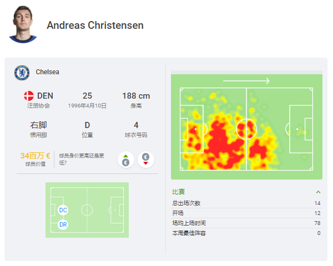Click the 比赛 section header
Viewport: 333px width, 266px height.
(179, 192)
